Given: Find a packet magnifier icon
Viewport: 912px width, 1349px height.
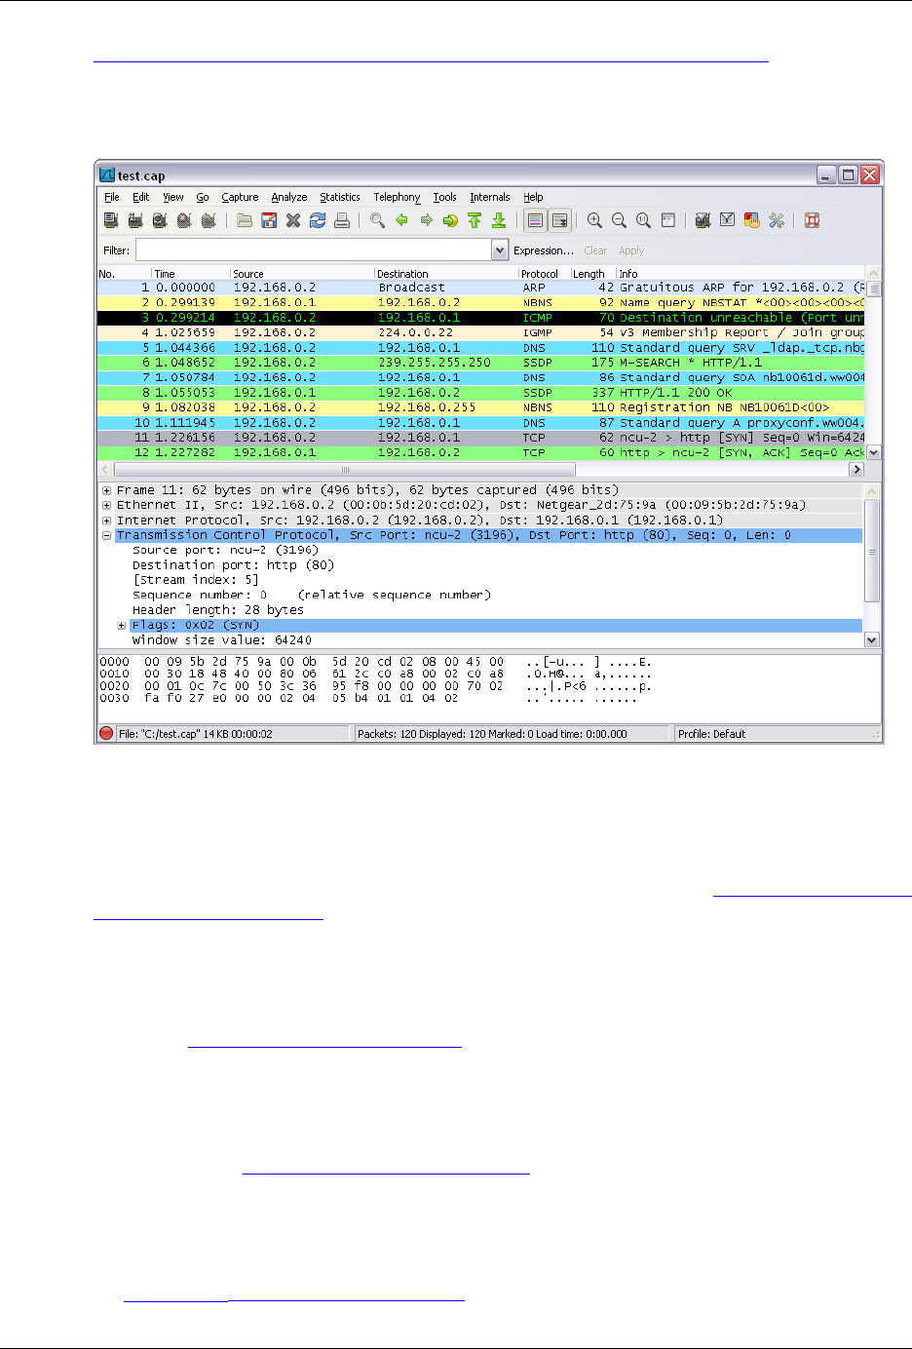Looking at the screenshot, I should coord(377,221).
